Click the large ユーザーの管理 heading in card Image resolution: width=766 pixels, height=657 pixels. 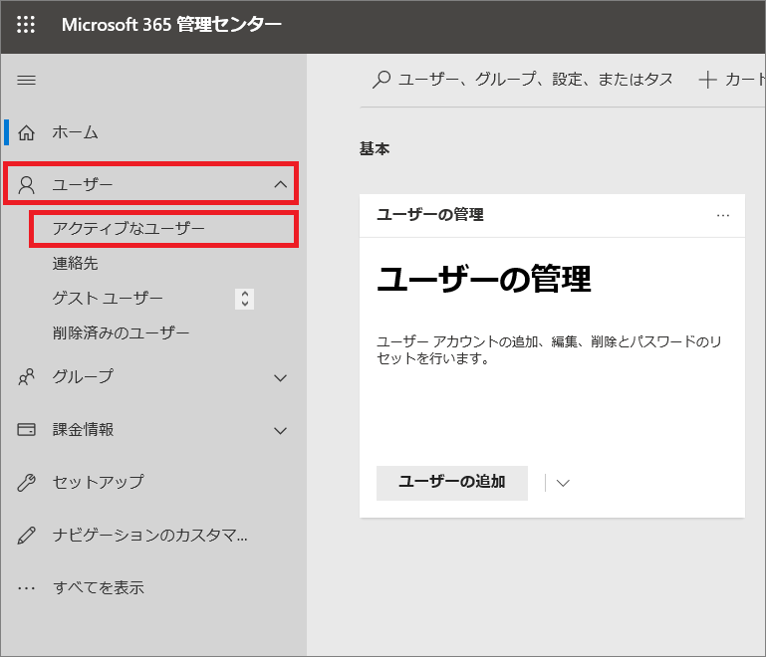[484, 279]
